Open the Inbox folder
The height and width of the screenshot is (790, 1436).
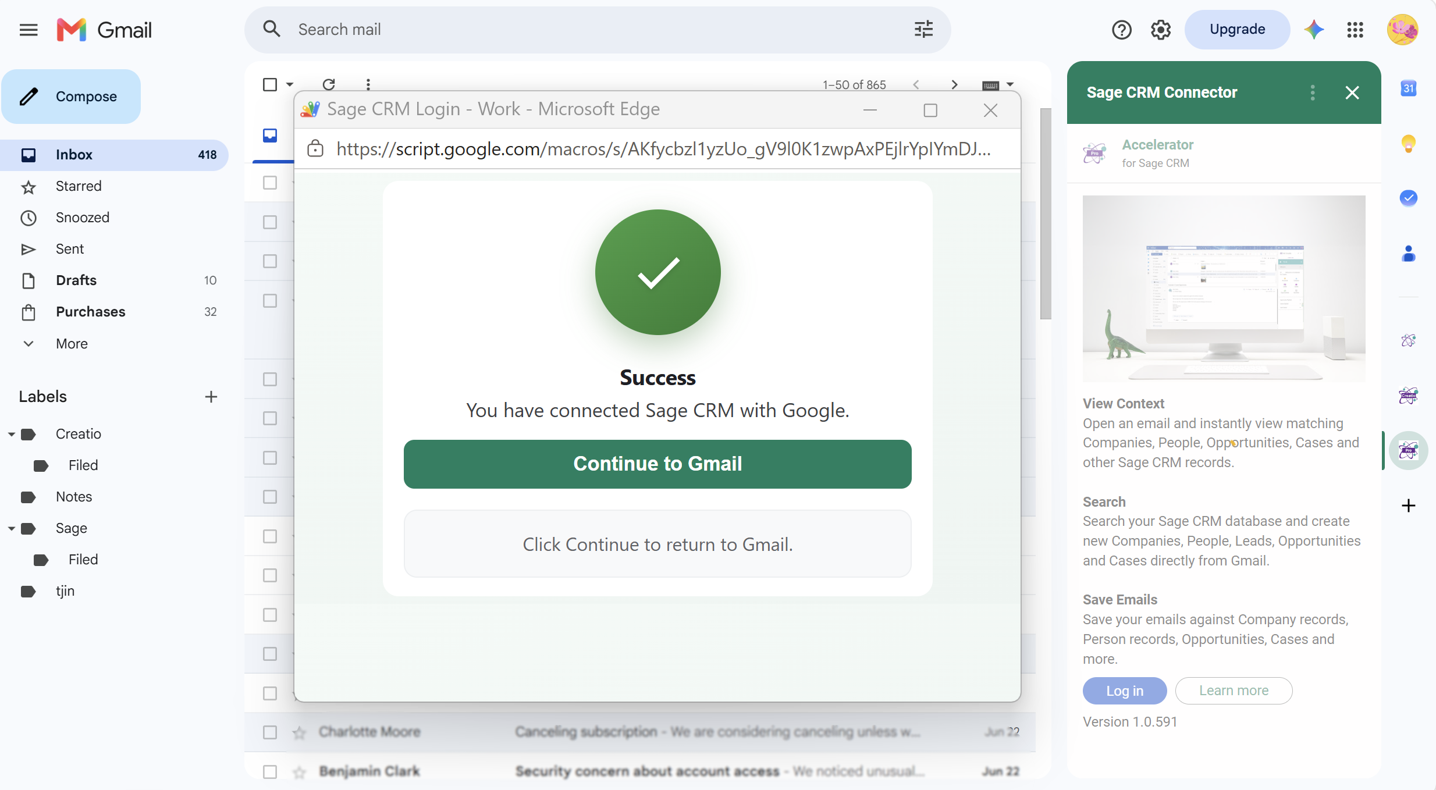[x=114, y=155]
